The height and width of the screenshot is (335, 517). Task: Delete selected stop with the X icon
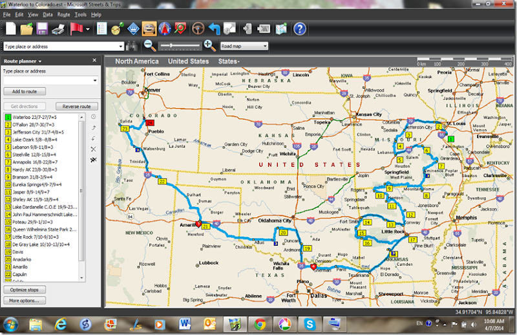[x=94, y=149]
